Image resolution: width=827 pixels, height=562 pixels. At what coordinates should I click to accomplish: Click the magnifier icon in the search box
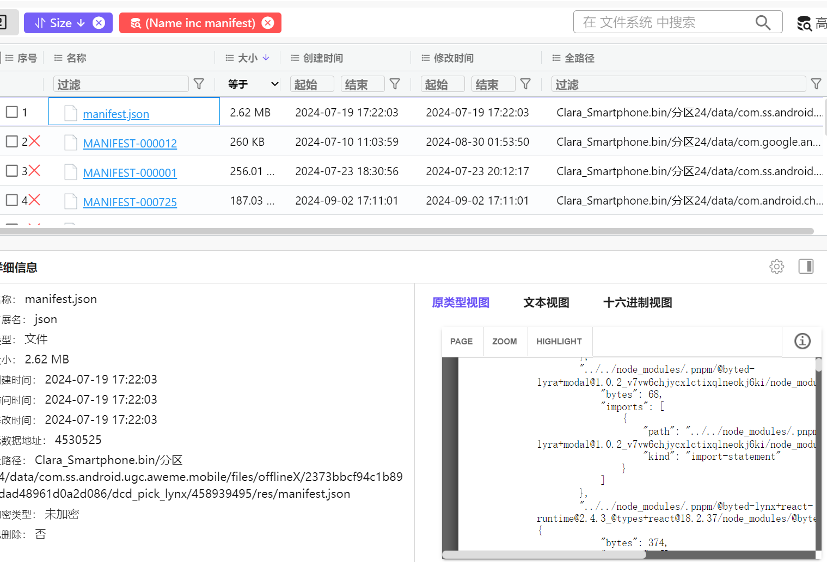click(763, 22)
